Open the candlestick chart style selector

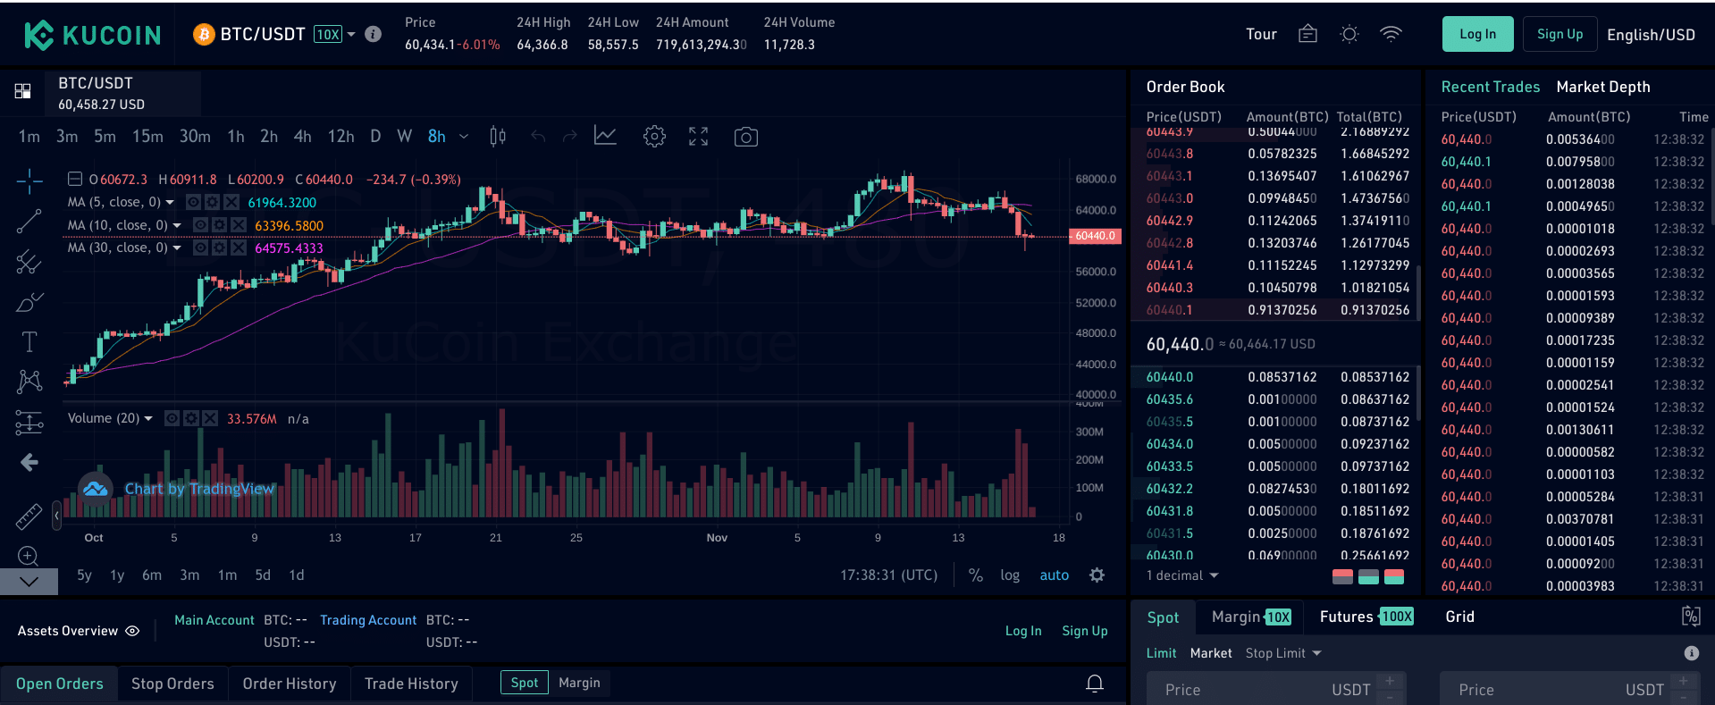pos(498,137)
